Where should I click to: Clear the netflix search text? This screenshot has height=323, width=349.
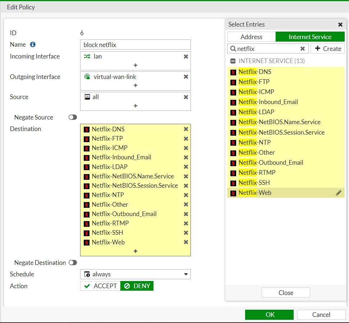click(303, 48)
